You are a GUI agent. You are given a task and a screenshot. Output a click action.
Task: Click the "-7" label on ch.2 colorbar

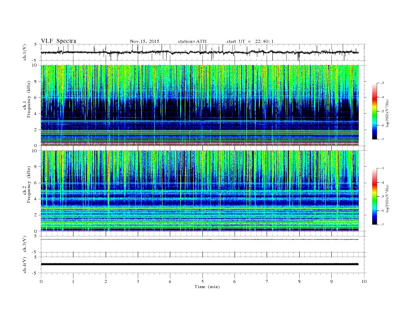(382, 225)
